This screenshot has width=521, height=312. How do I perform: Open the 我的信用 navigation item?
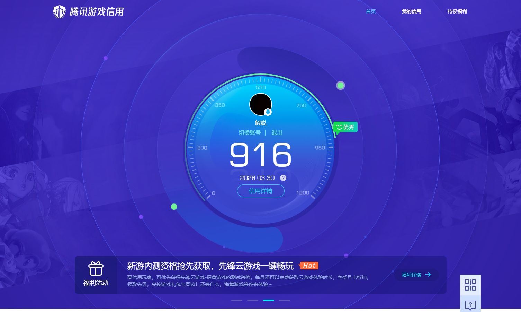coord(411,11)
